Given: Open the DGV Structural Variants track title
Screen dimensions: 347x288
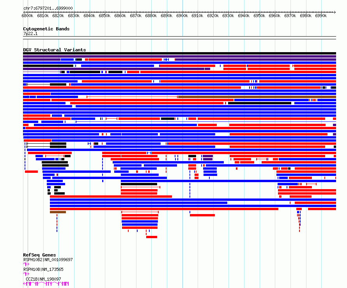Looking at the screenshot, I should coord(55,50).
